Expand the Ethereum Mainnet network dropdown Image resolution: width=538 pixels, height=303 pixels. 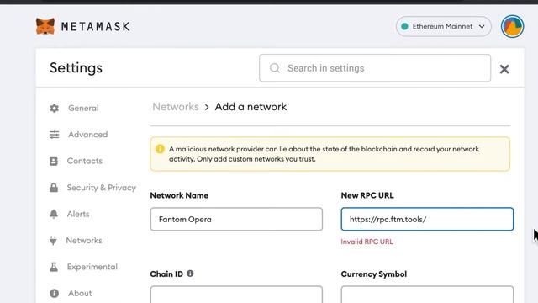[x=443, y=26]
